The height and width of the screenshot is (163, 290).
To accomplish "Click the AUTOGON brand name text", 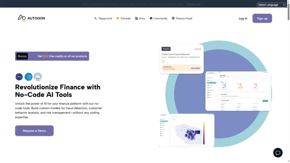I will pyautogui.click(x=36, y=18).
